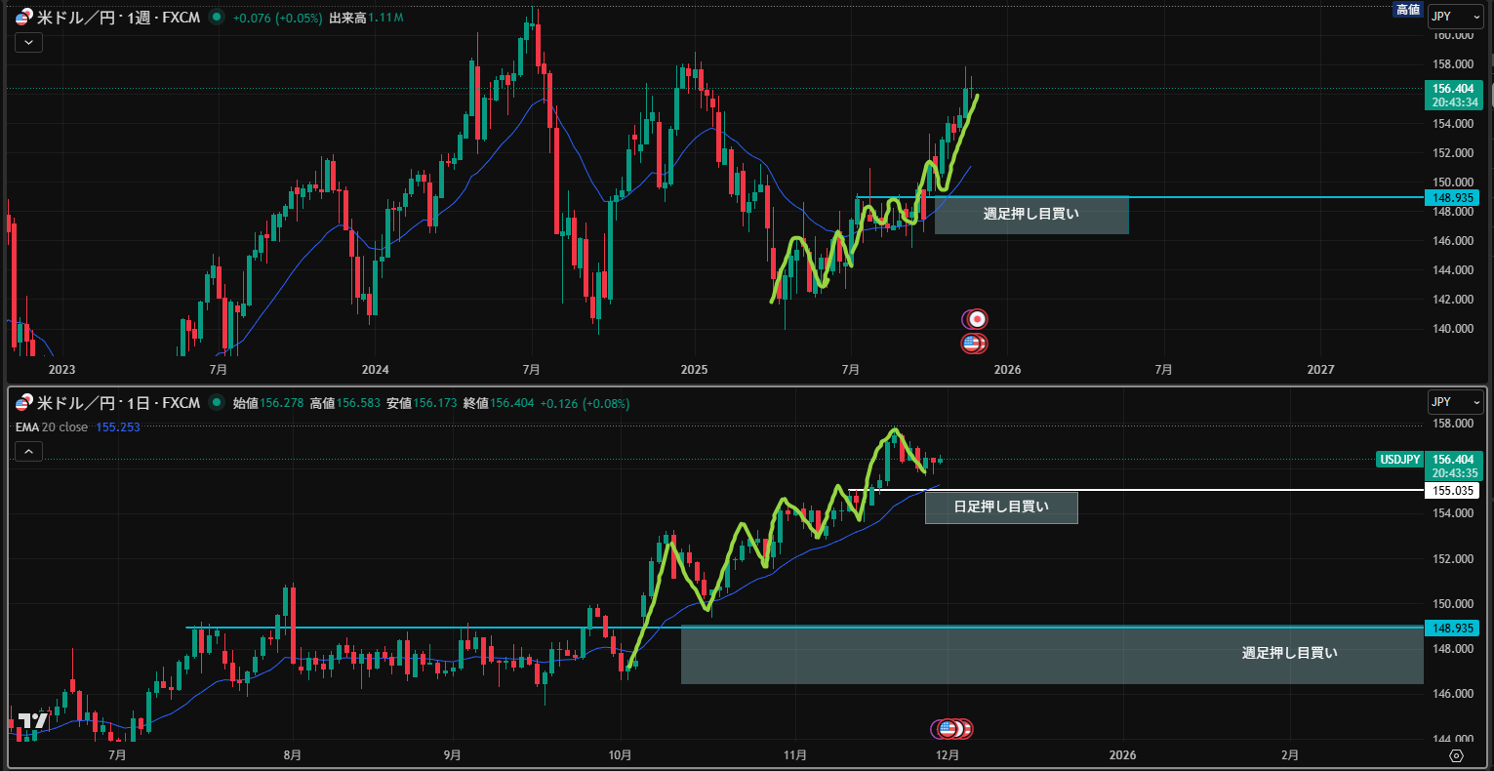Click the US event marker on daily chart timeline

click(948, 728)
